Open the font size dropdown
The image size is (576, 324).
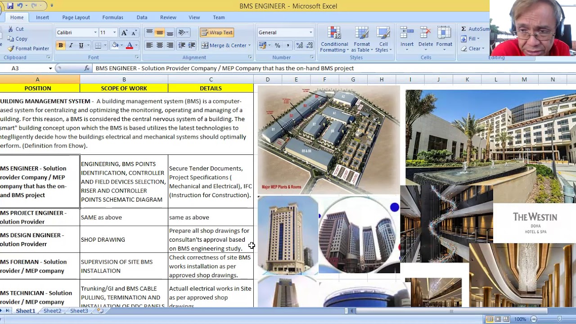(x=114, y=32)
